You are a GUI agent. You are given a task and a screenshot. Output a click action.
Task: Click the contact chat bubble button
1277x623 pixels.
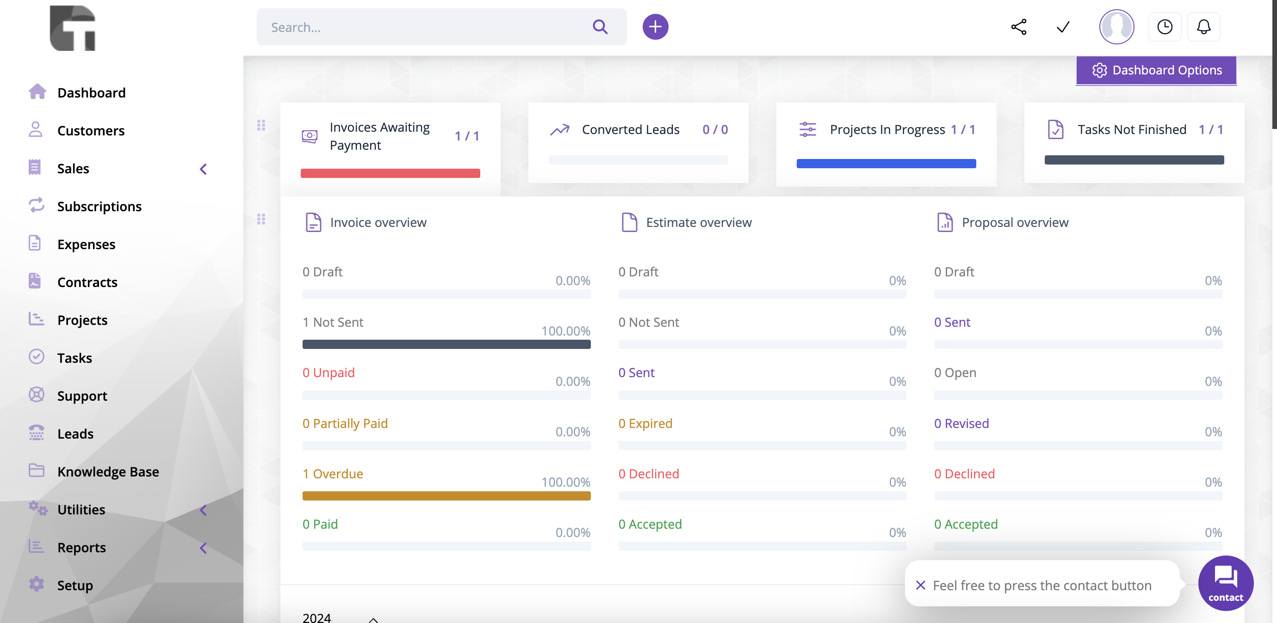click(1225, 583)
